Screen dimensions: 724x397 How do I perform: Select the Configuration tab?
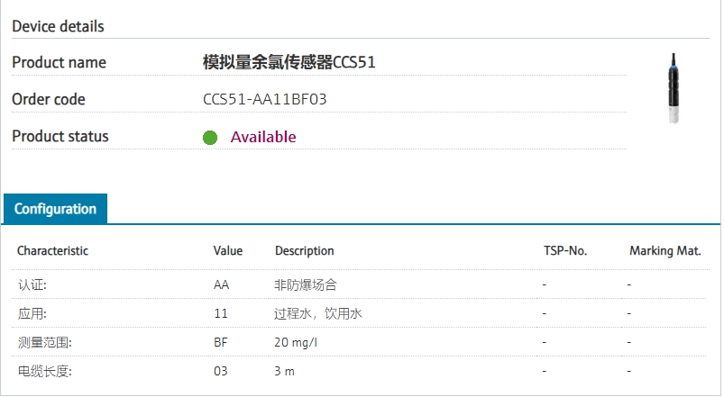(55, 209)
